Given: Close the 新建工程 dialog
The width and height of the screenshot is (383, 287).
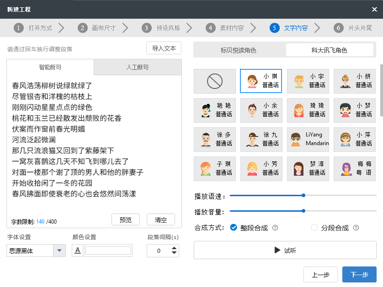Looking at the screenshot, I should [374, 9].
